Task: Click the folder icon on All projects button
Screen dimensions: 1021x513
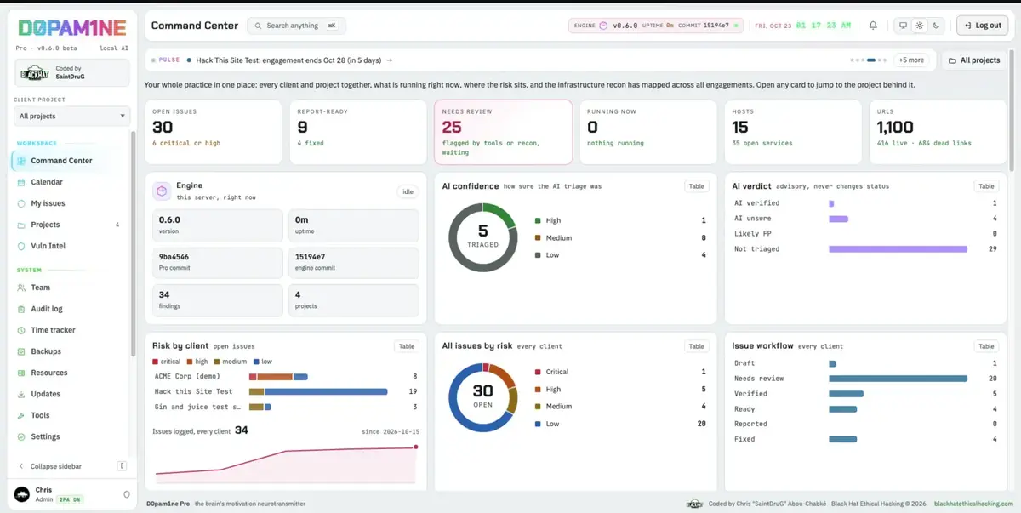Action: pos(952,60)
